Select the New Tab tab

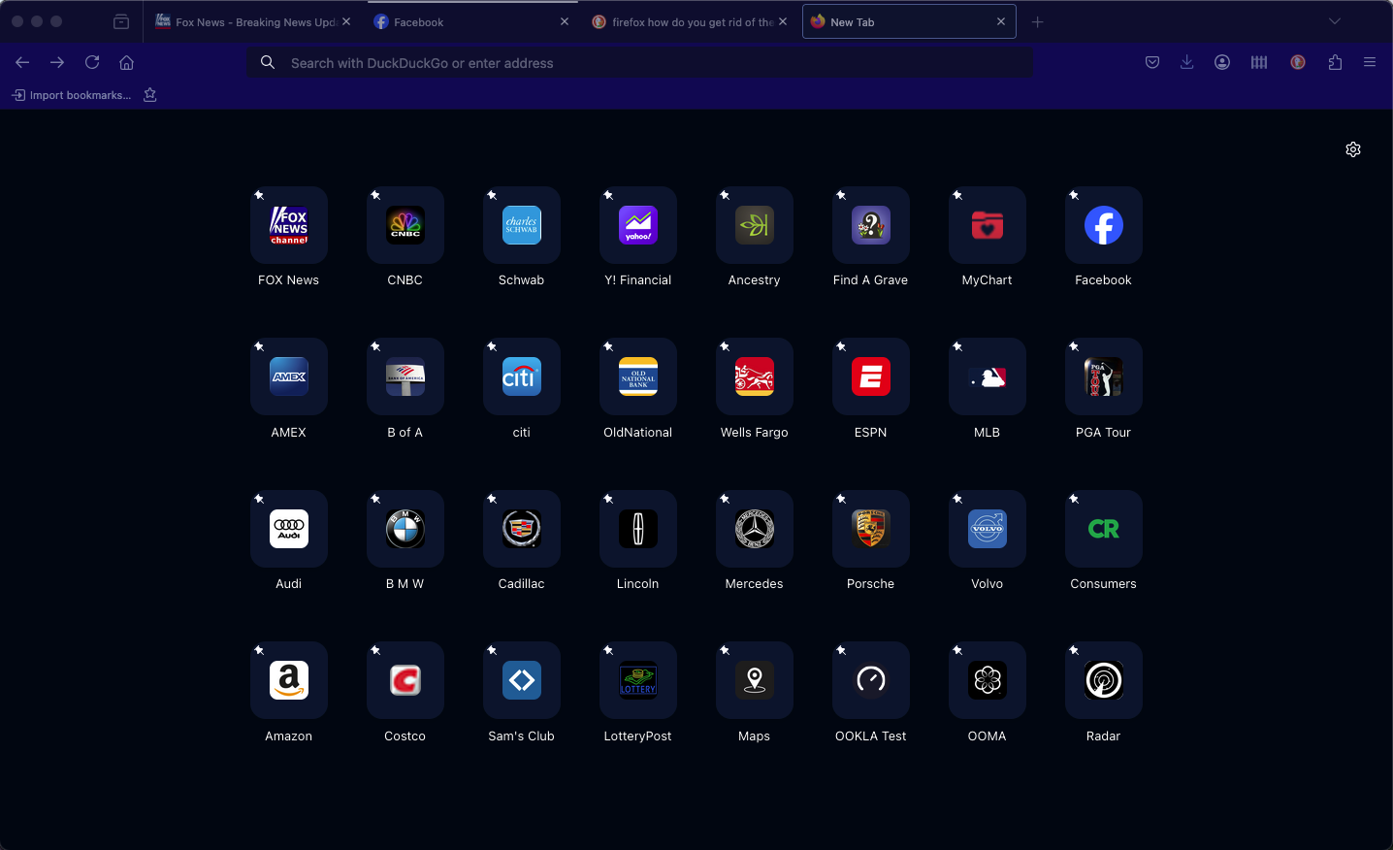click(909, 21)
